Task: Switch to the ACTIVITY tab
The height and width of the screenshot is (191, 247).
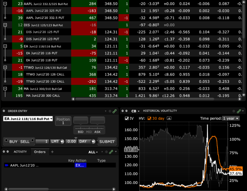Action: [20, 152]
